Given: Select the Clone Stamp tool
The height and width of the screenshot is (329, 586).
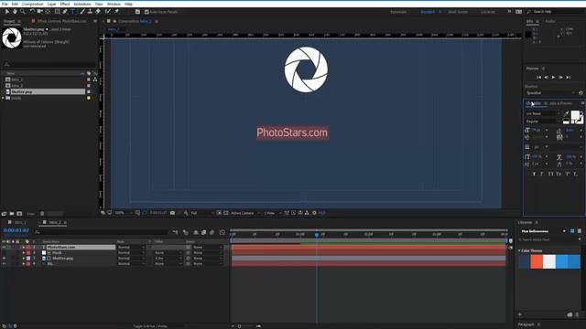Looking at the screenshot, I should tap(90, 12).
